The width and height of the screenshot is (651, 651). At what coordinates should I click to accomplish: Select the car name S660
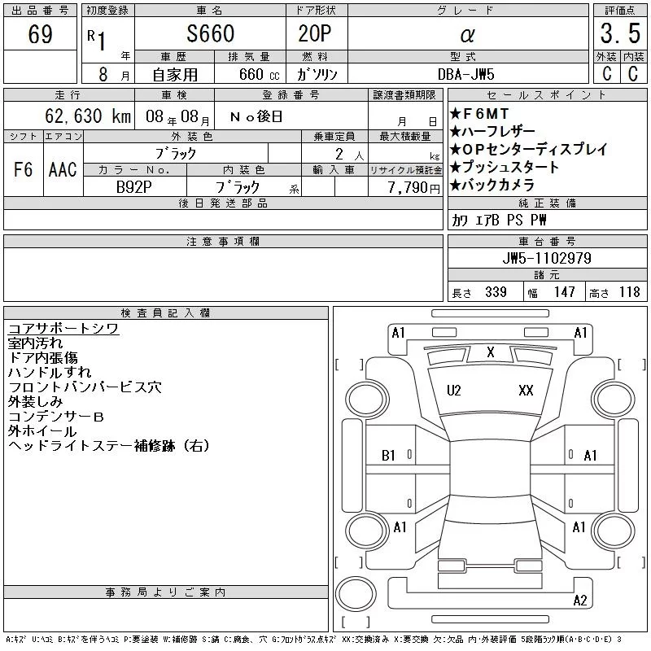211,33
